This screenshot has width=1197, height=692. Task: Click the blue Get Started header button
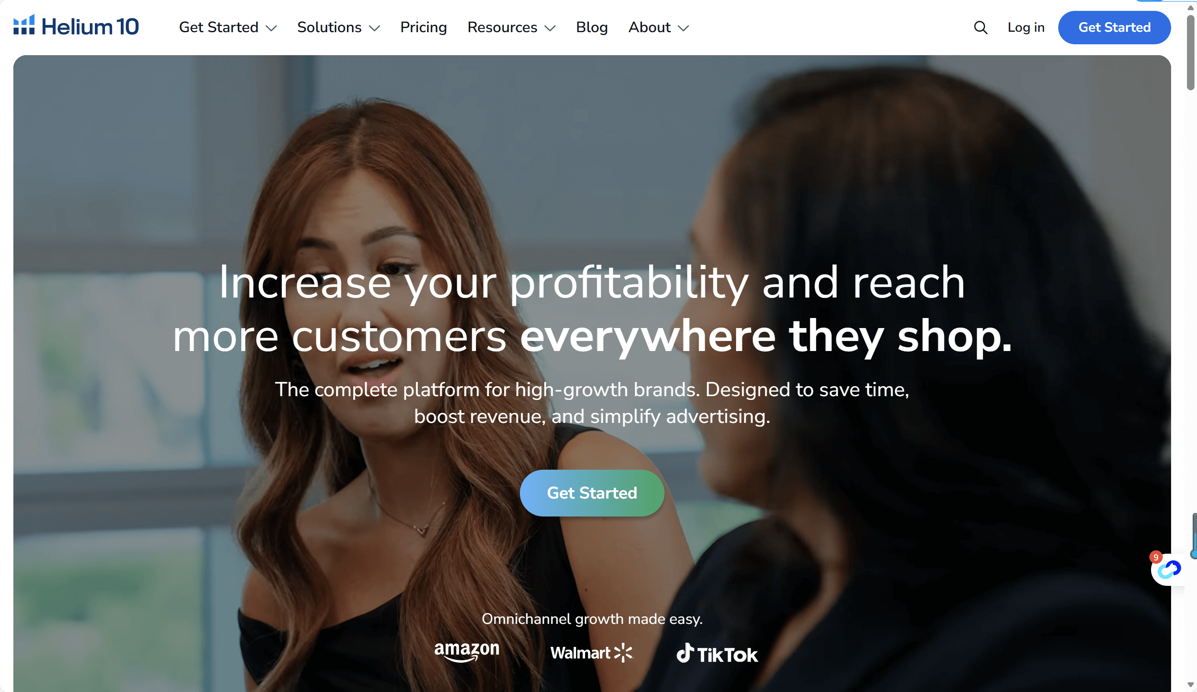pos(1114,28)
